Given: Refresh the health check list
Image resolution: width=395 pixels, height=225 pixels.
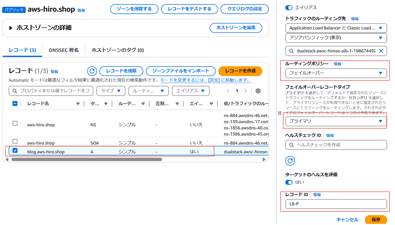Looking at the screenshot, I should 290,161.
